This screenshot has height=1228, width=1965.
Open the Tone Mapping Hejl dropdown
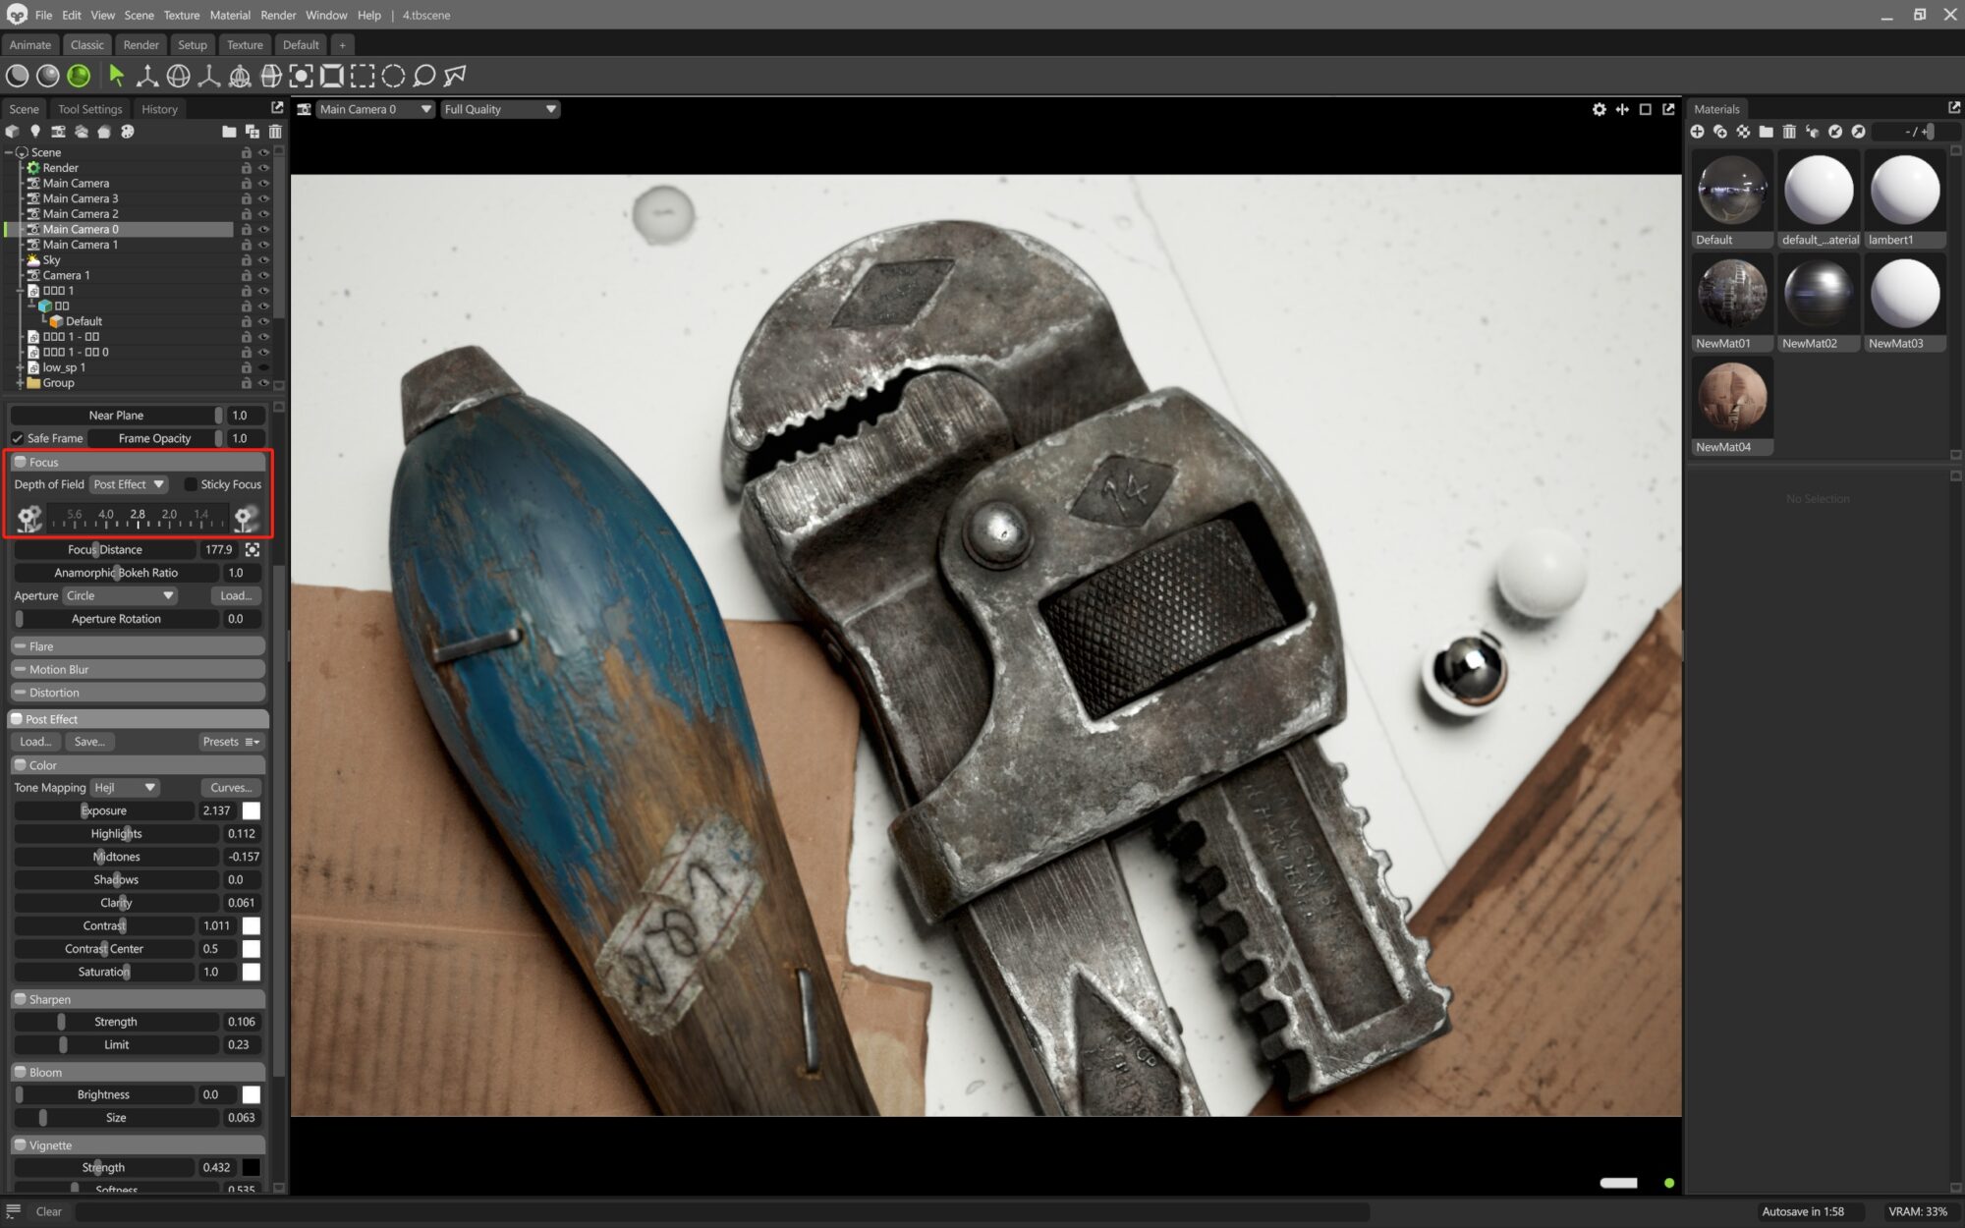(x=125, y=788)
